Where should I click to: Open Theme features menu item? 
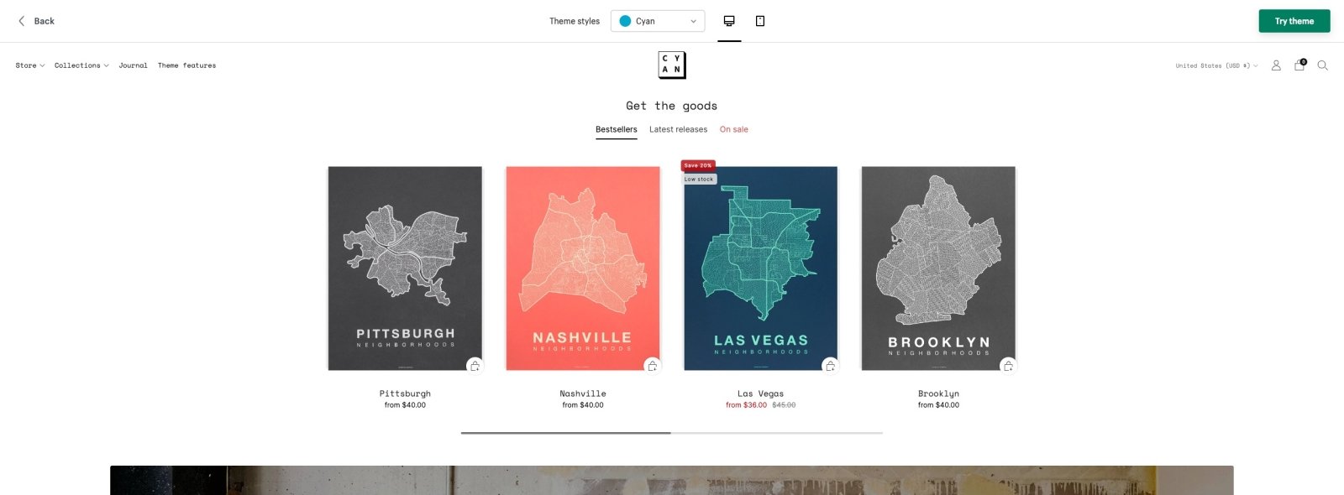[186, 65]
